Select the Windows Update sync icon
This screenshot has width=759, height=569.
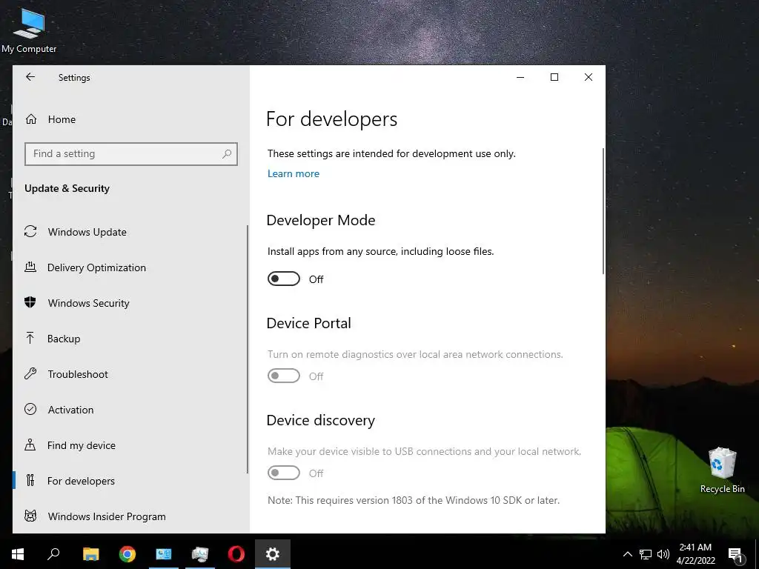(x=30, y=232)
